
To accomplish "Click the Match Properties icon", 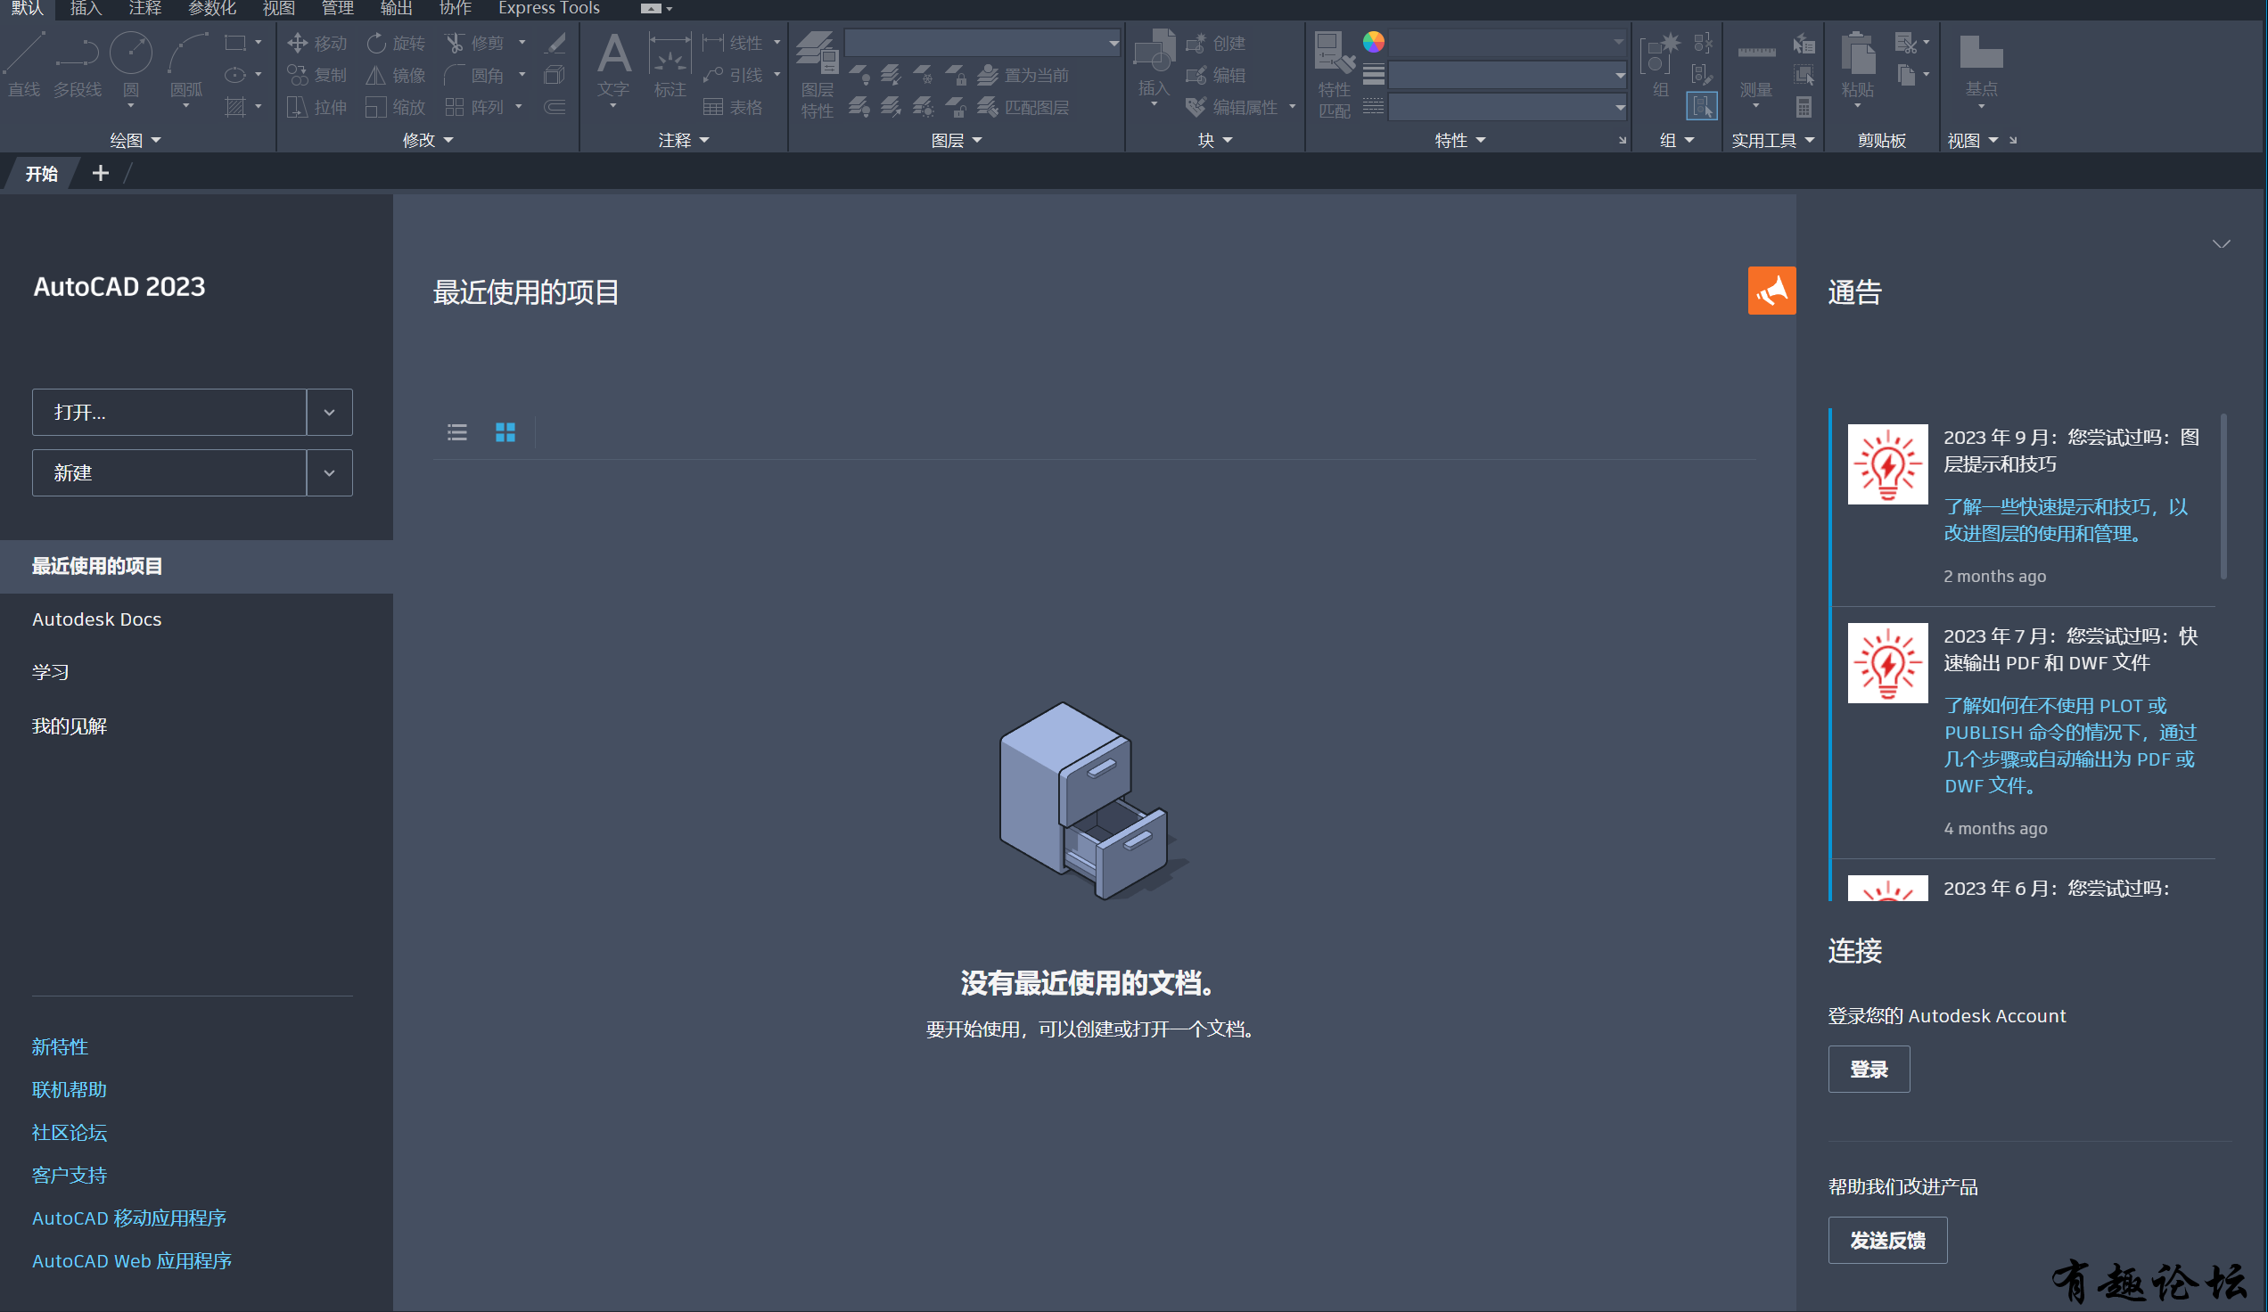I will 1334,54.
